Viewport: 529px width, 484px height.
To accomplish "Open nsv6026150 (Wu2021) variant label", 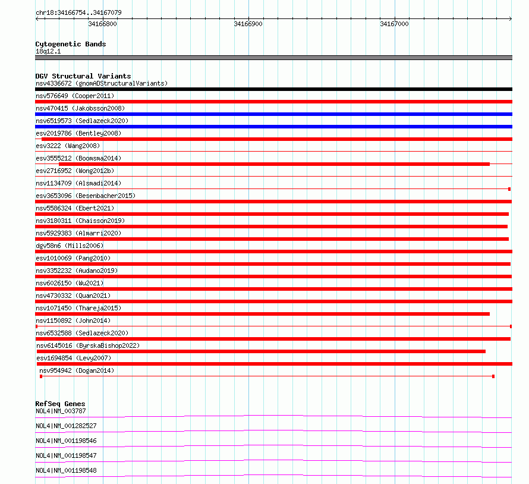I will point(70,283).
